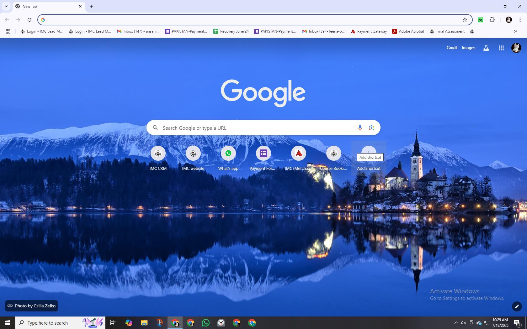527x329 pixels.
Task: Open the IMC website shortcut
Action: point(193,159)
